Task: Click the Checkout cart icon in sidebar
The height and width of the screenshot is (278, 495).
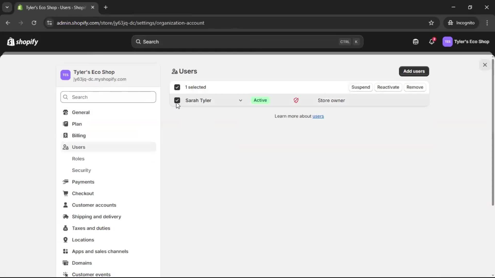Action: pos(66,194)
